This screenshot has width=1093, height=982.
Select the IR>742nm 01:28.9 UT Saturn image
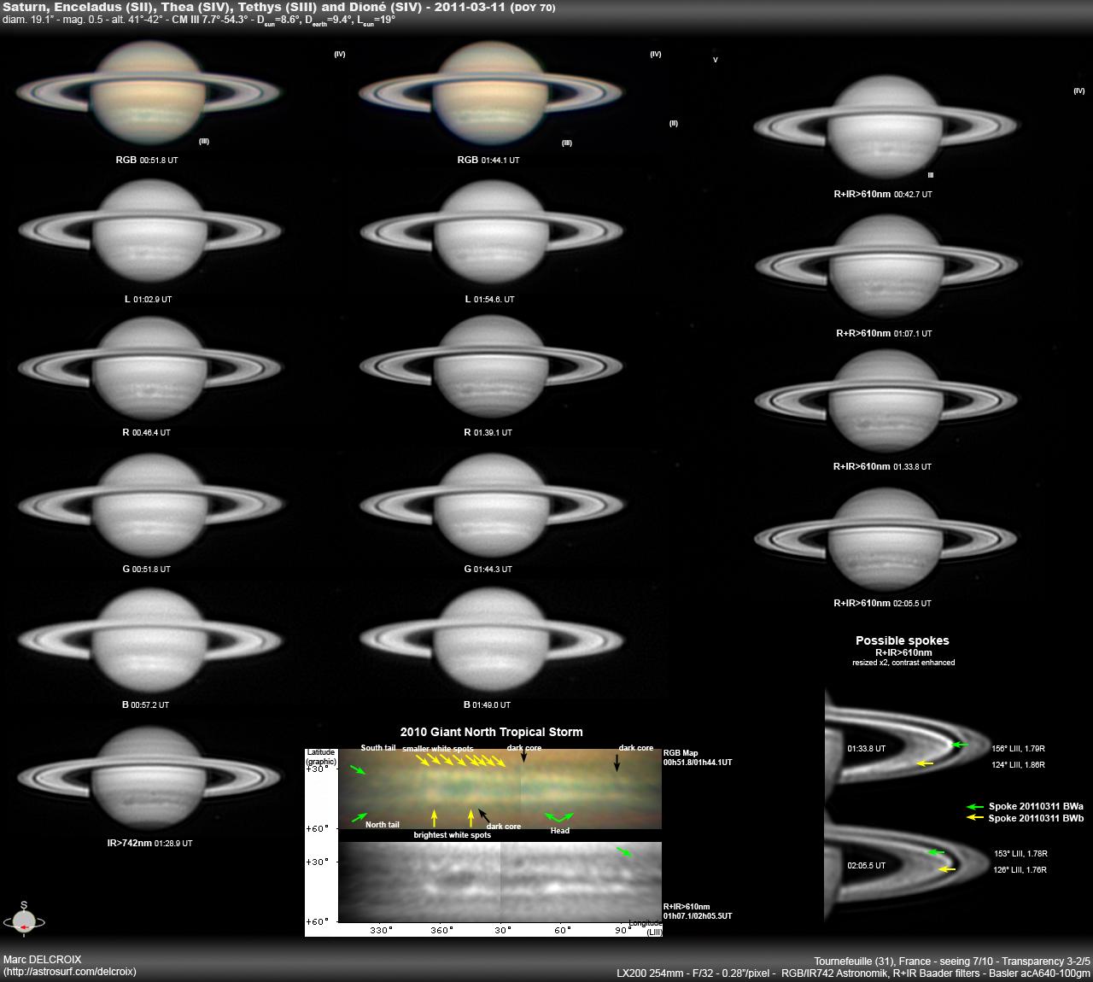click(149, 777)
